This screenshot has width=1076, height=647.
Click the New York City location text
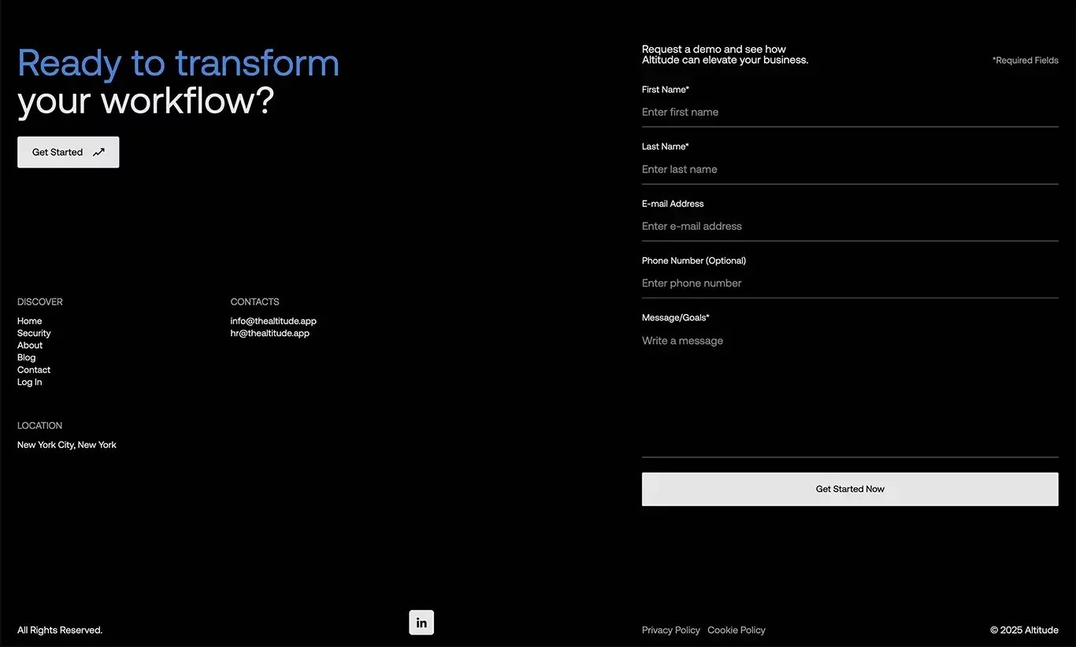pos(67,445)
